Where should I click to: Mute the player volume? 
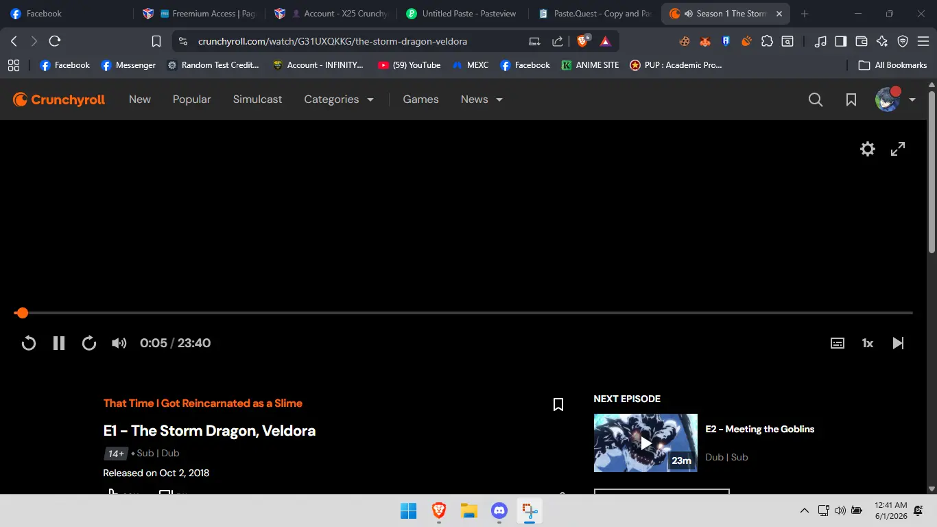119,343
